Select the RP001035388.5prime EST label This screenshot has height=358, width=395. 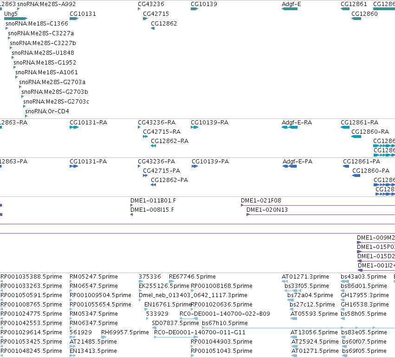[x=31, y=277]
